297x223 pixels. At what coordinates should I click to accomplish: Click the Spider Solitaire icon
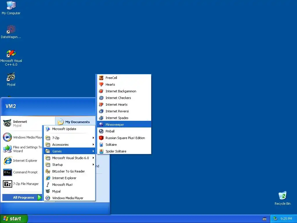pyautogui.click(x=101, y=151)
